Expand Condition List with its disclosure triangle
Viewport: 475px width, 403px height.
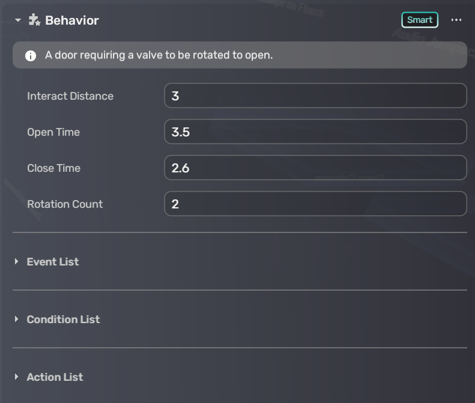17,320
